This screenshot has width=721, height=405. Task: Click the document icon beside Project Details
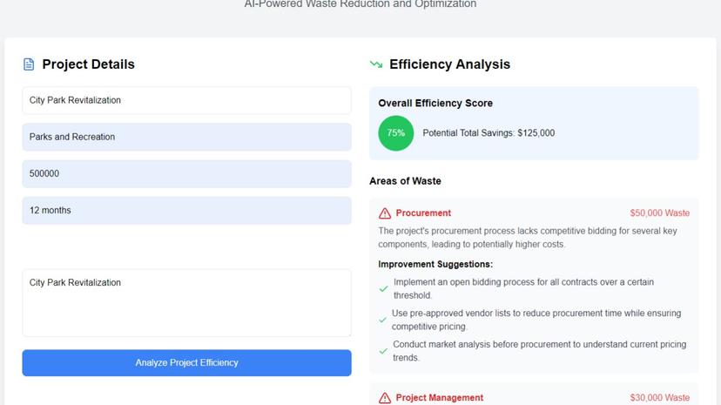[29, 64]
